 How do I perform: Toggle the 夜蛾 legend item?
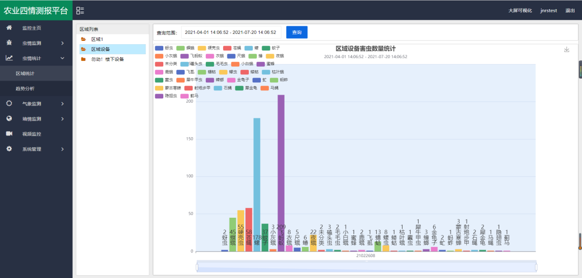click(x=275, y=56)
